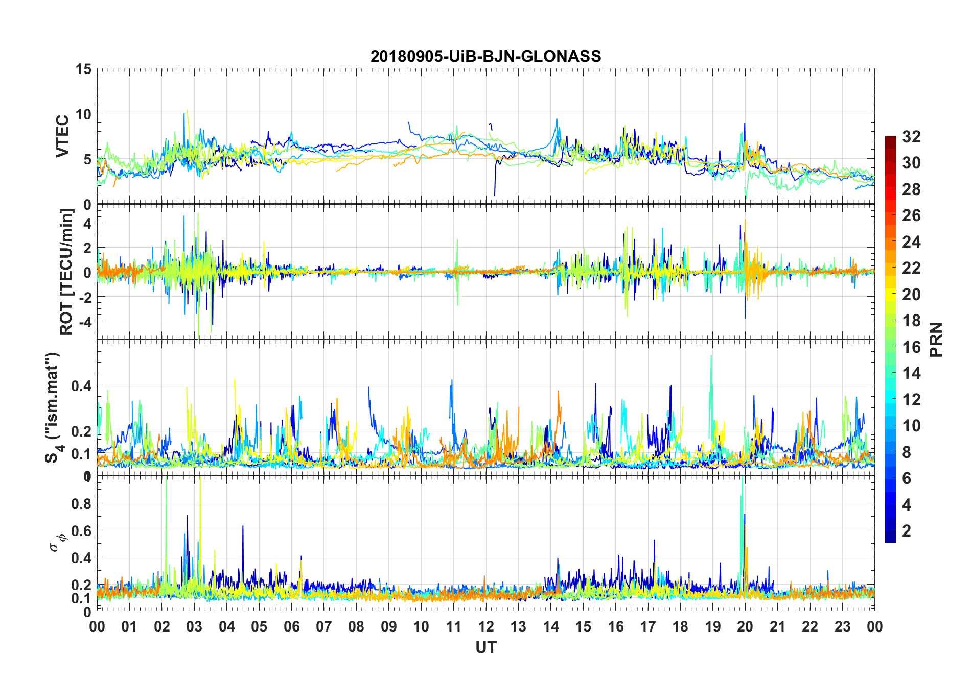
Task: Click the 11 hour tick on the UT axis
Action: pos(453,626)
